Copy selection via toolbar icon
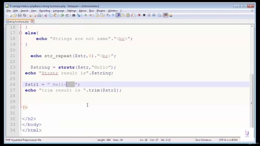Viewport: 260px width, 146px height. click(x=50, y=15)
